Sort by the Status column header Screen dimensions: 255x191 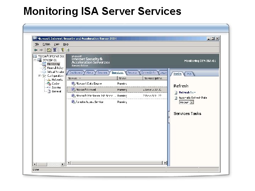tap(130, 78)
